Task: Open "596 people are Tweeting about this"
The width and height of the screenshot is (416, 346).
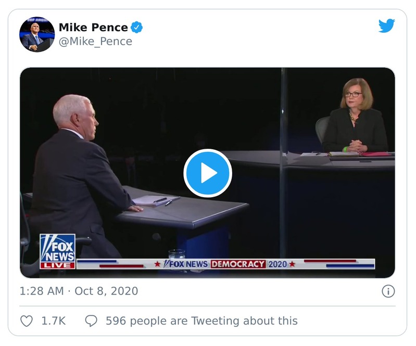Action: (201, 321)
